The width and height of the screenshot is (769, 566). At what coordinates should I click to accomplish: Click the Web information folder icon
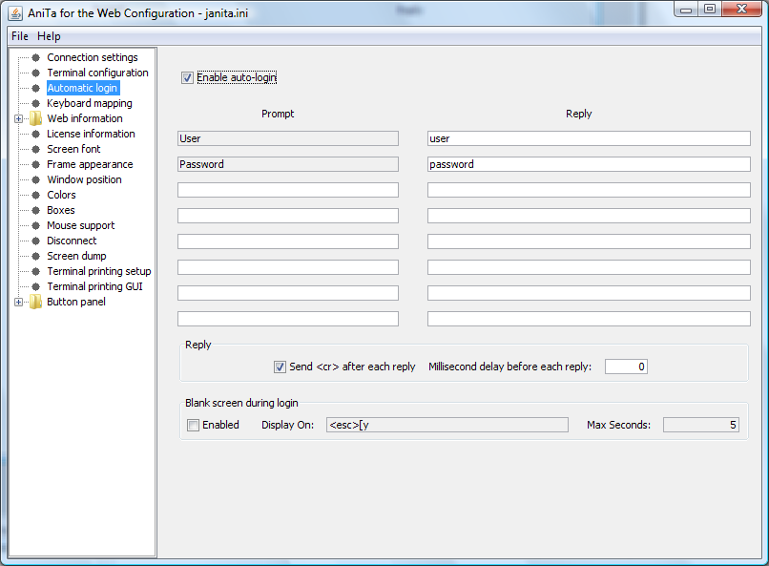tap(35, 118)
